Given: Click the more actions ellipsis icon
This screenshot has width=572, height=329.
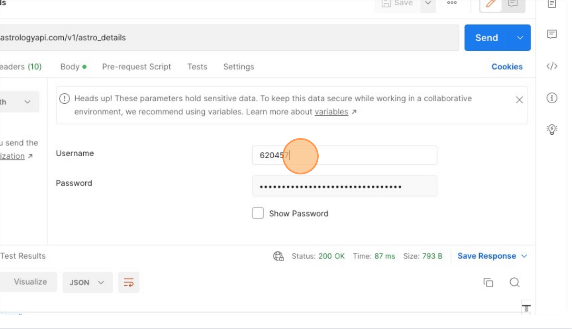Looking at the screenshot, I should click(x=452, y=3).
